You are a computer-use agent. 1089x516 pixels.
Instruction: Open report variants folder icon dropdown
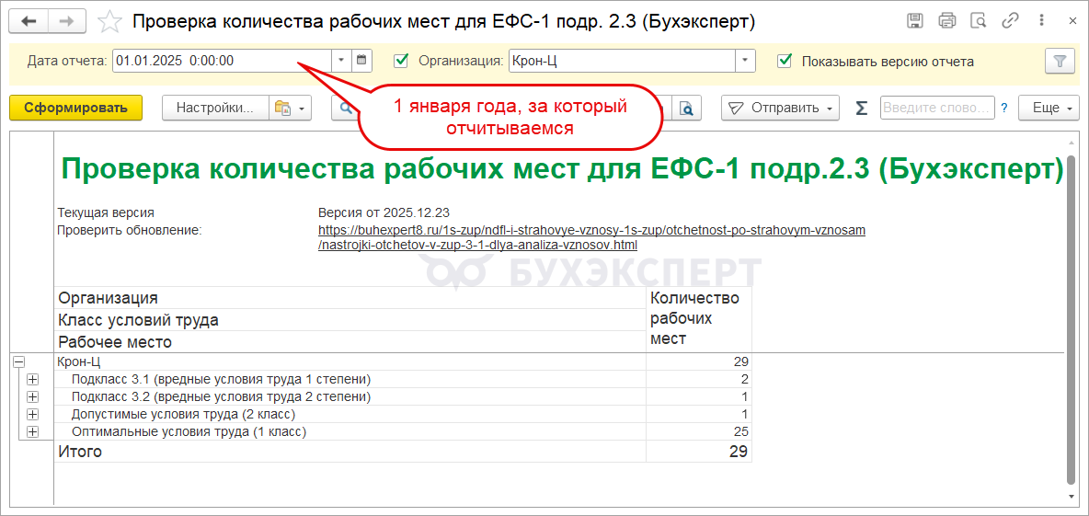point(291,108)
